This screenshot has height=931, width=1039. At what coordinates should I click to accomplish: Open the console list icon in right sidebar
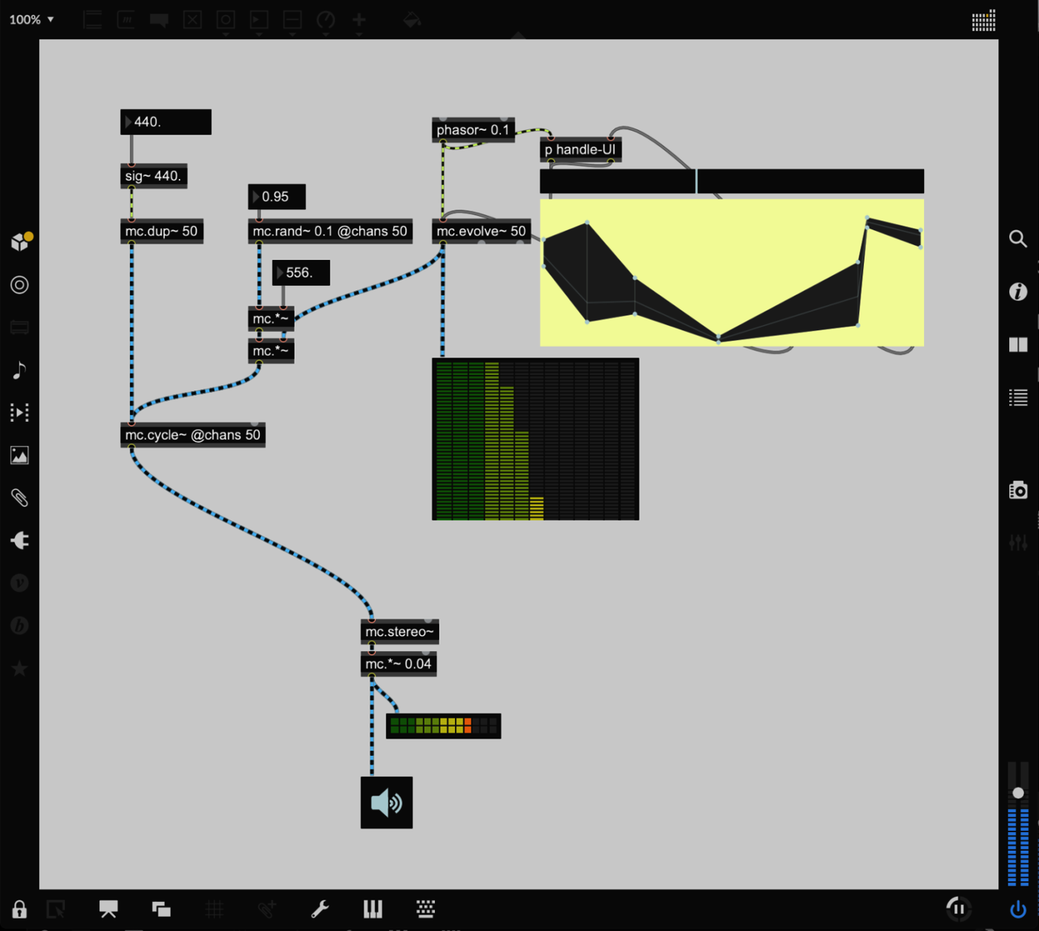click(1018, 398)
